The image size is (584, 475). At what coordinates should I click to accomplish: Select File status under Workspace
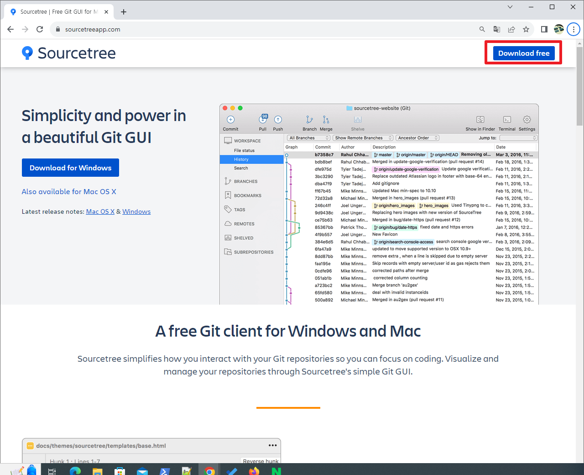tap(244, 150)
